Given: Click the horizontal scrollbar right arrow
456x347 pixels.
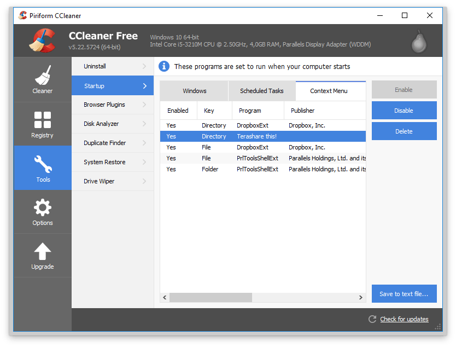Looking at the screenshot, I should pos(361,297).
